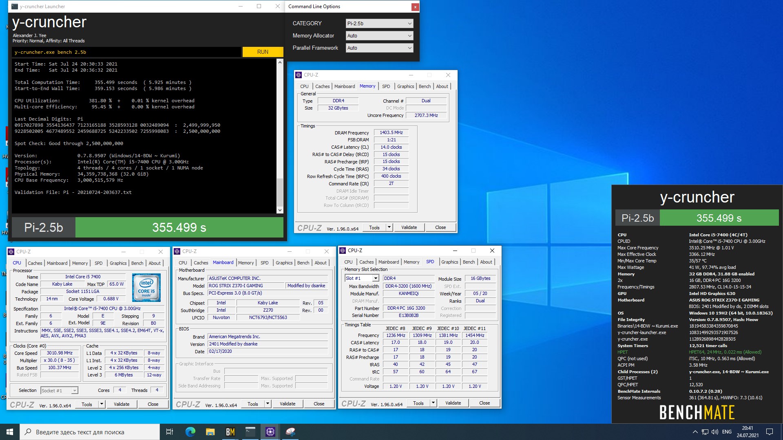This screenshot has width=783, height=440.
Task: Click the ROG STRIX Z370-I GAMING model field
Action: [246, 286]
